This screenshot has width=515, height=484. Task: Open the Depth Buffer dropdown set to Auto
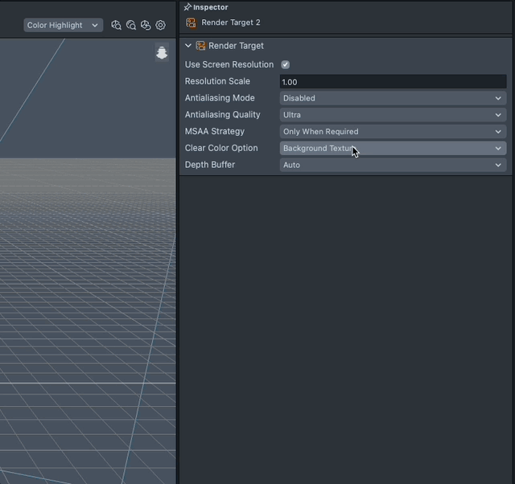[x=393, y=165]
